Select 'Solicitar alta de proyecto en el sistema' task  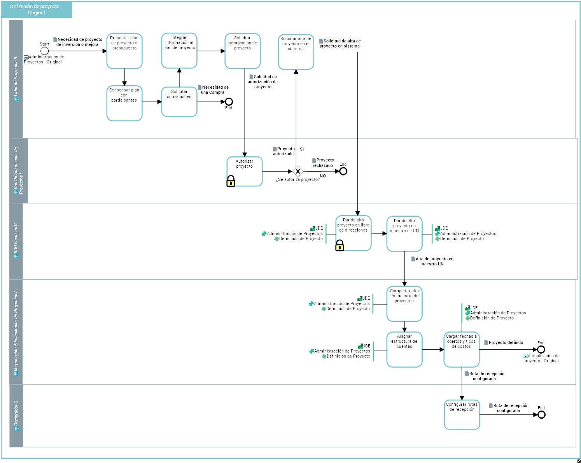tap(296, 52)
